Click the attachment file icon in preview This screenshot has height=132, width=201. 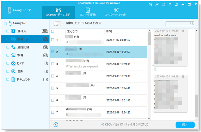click(x=155, y=69)
